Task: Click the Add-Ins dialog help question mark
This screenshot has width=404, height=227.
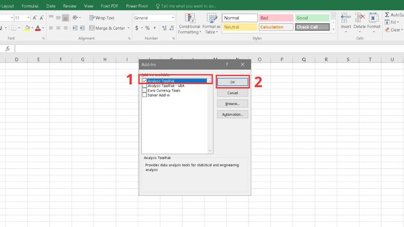Action: coord(227,65)
